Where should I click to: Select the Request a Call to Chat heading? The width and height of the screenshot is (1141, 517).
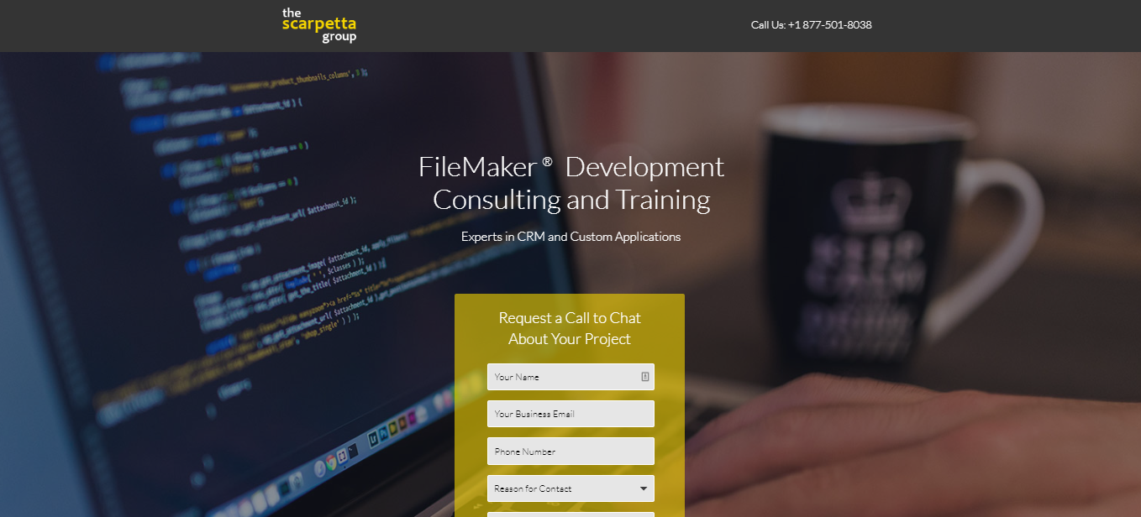click(x=570, y=328)
